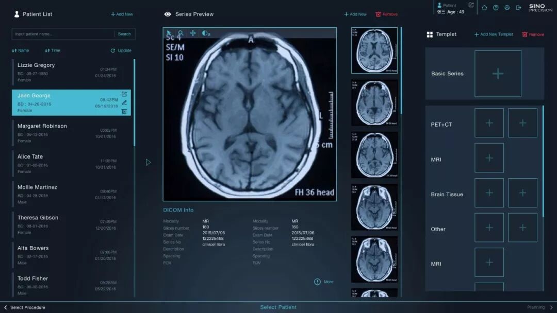Select the fourth brain slice thumbnail
557x313 pixels.
click(x=374, y=207)
